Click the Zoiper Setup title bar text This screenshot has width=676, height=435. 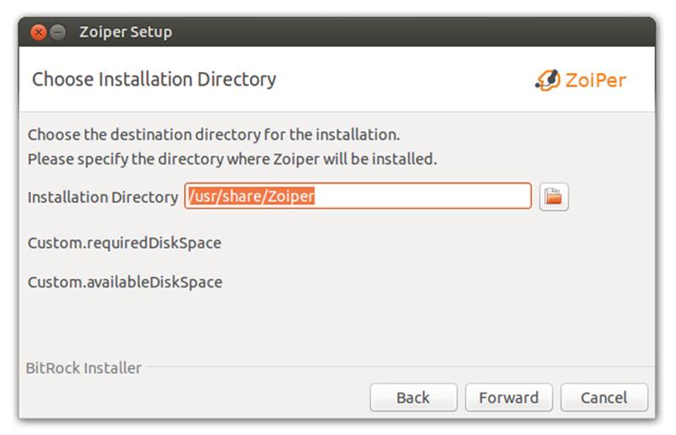pyautogui.click(x=126, y=32)
